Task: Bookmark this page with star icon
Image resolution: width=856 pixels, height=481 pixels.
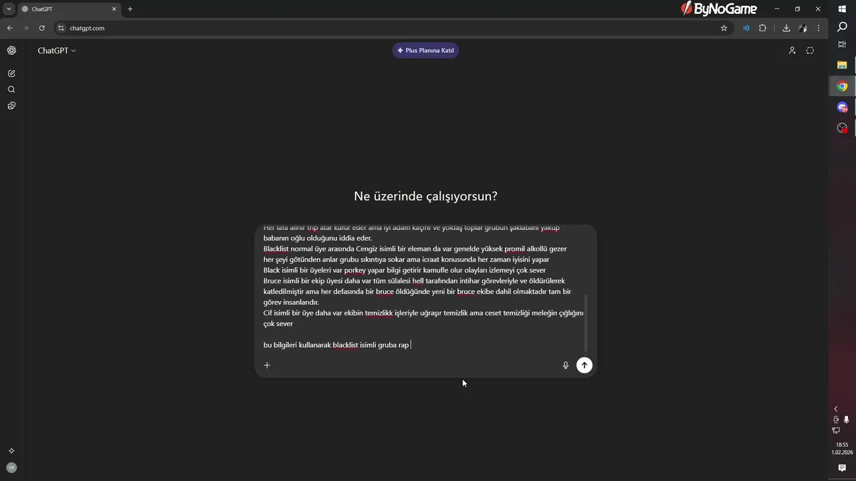Action: pyautogui.click(x=724, y=28)
